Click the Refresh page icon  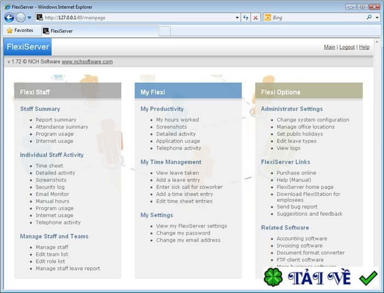pyautogui.click(x=246, y=18)
